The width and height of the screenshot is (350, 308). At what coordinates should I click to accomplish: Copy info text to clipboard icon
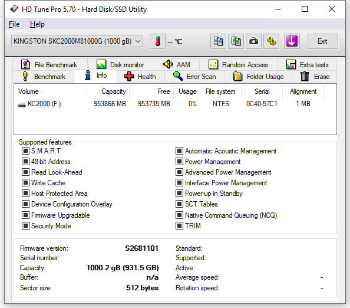(x=218, y=41)
